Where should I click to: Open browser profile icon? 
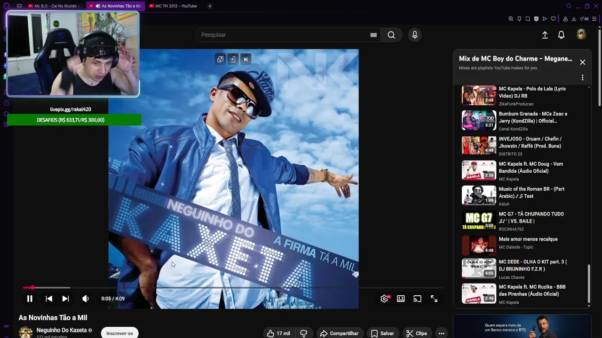(x=565, y=19)
